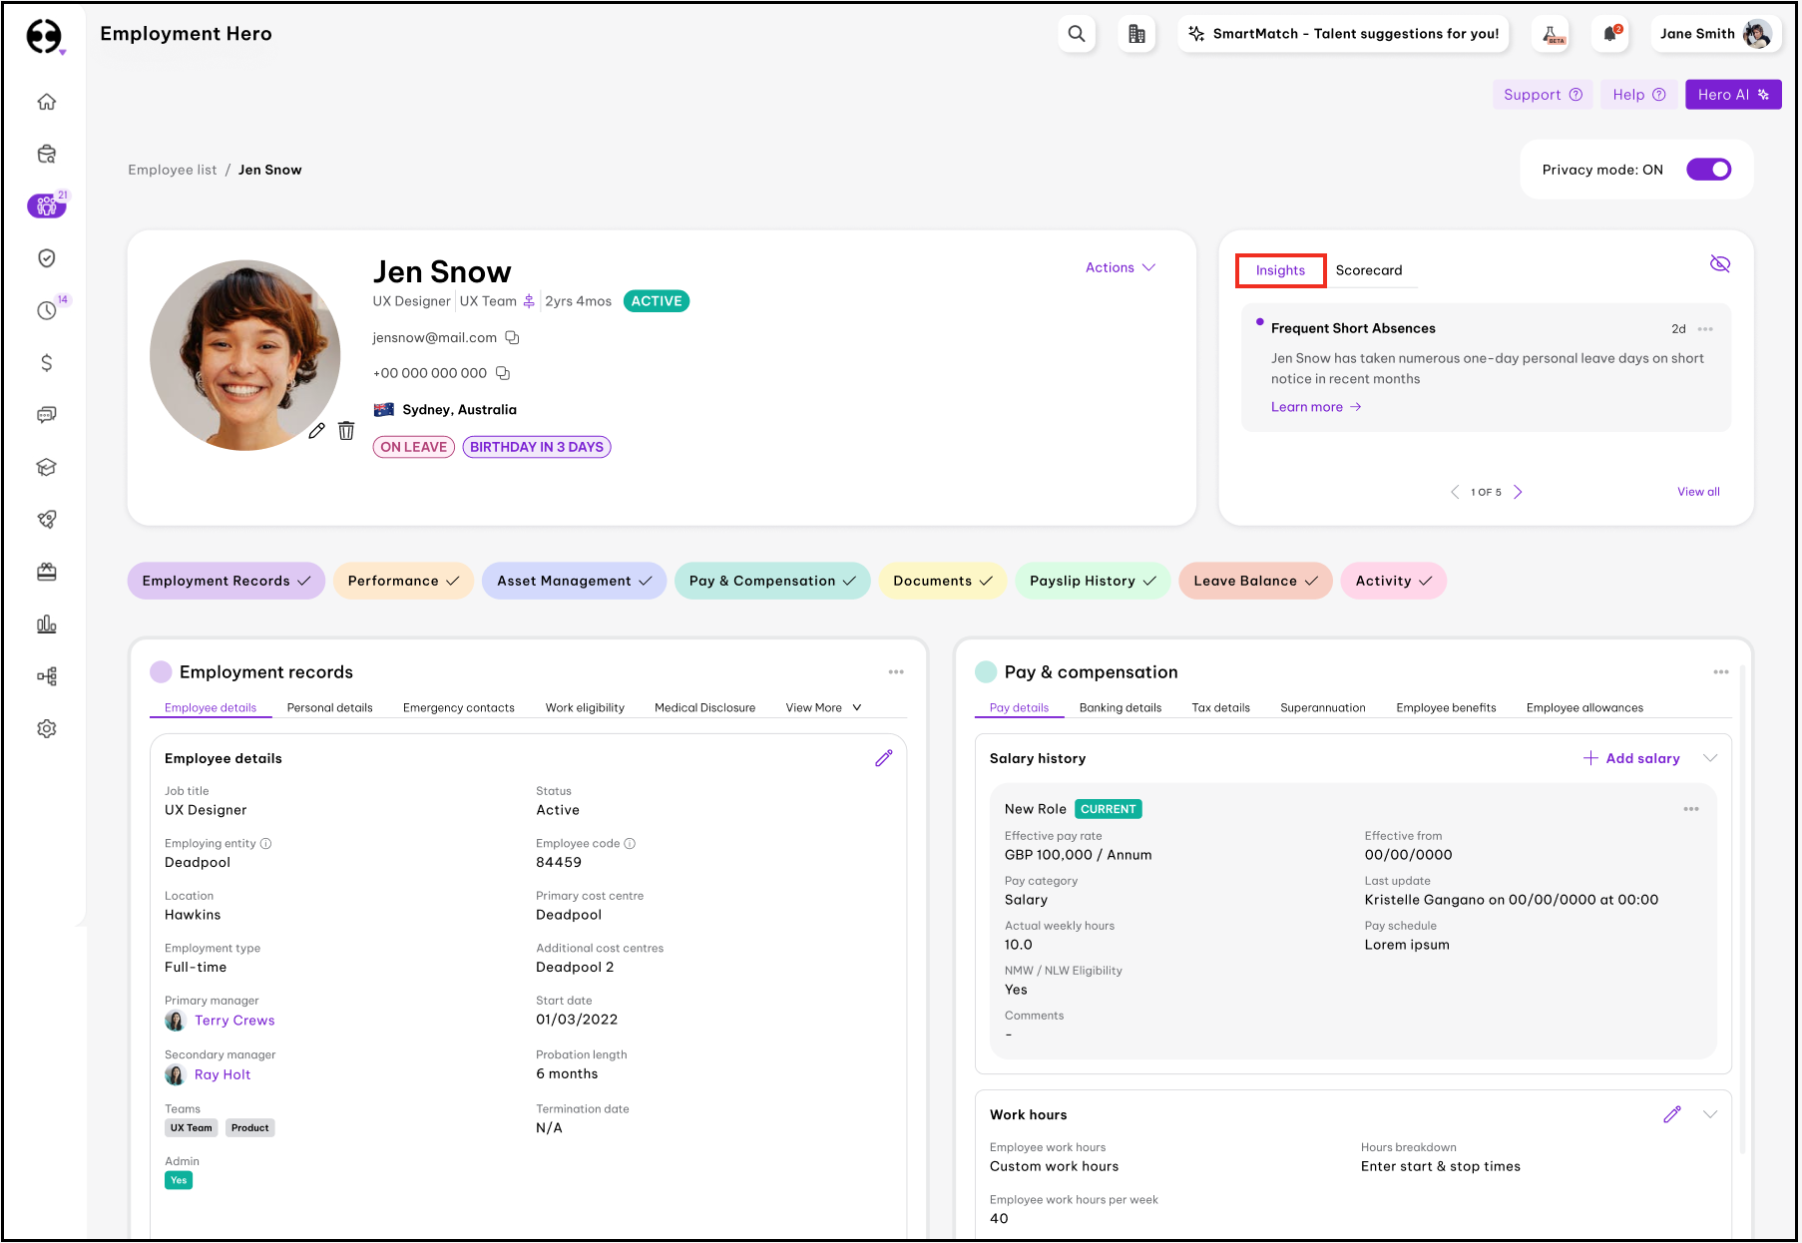Expand the Actions dropdown
Viewport: 1802px width, 1243px height.
(1120, 267)
